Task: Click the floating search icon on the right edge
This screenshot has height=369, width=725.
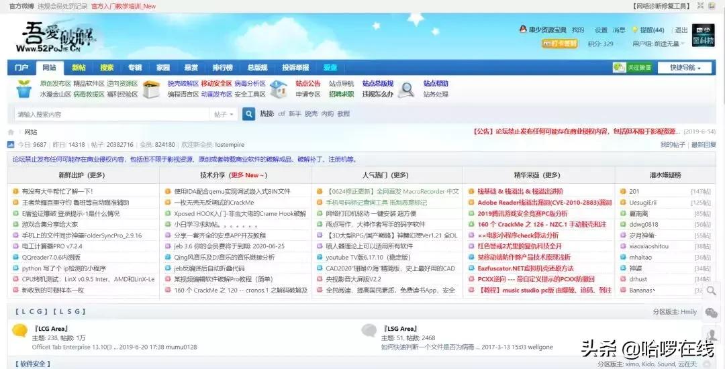Action: click(x=711, y=291)
